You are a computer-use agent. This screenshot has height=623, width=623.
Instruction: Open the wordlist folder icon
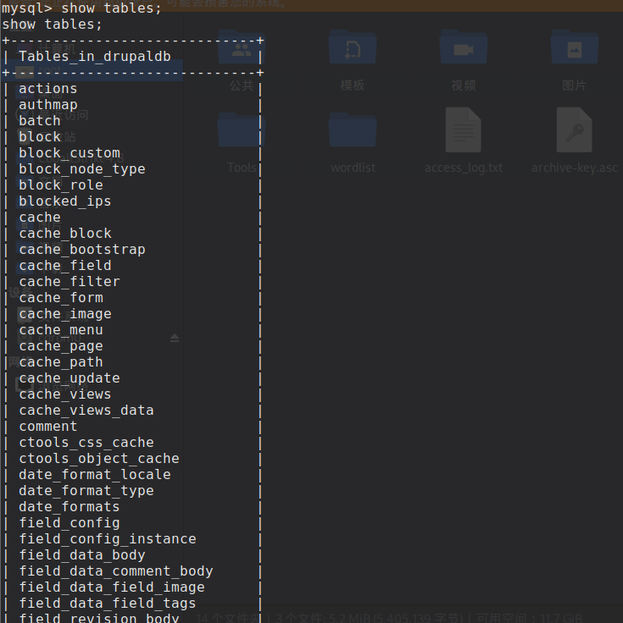(353, 130)
